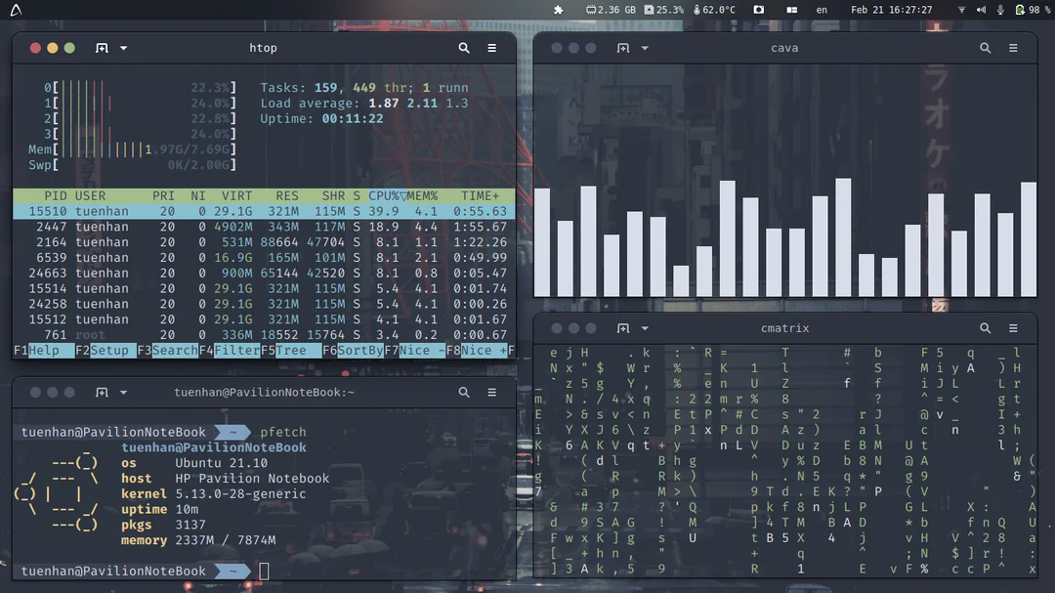
Task: Click the battery 98 % indicator
Action: tap(1033, 10)
